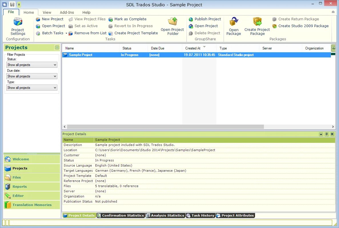Image resolution: width=339 pixels, height=228 pixels.
Task: Click Set as Active button
Action: coord(83,26)
